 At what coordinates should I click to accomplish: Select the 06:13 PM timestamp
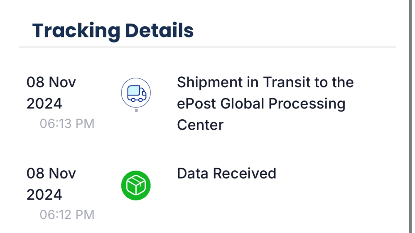coord(67,123)
